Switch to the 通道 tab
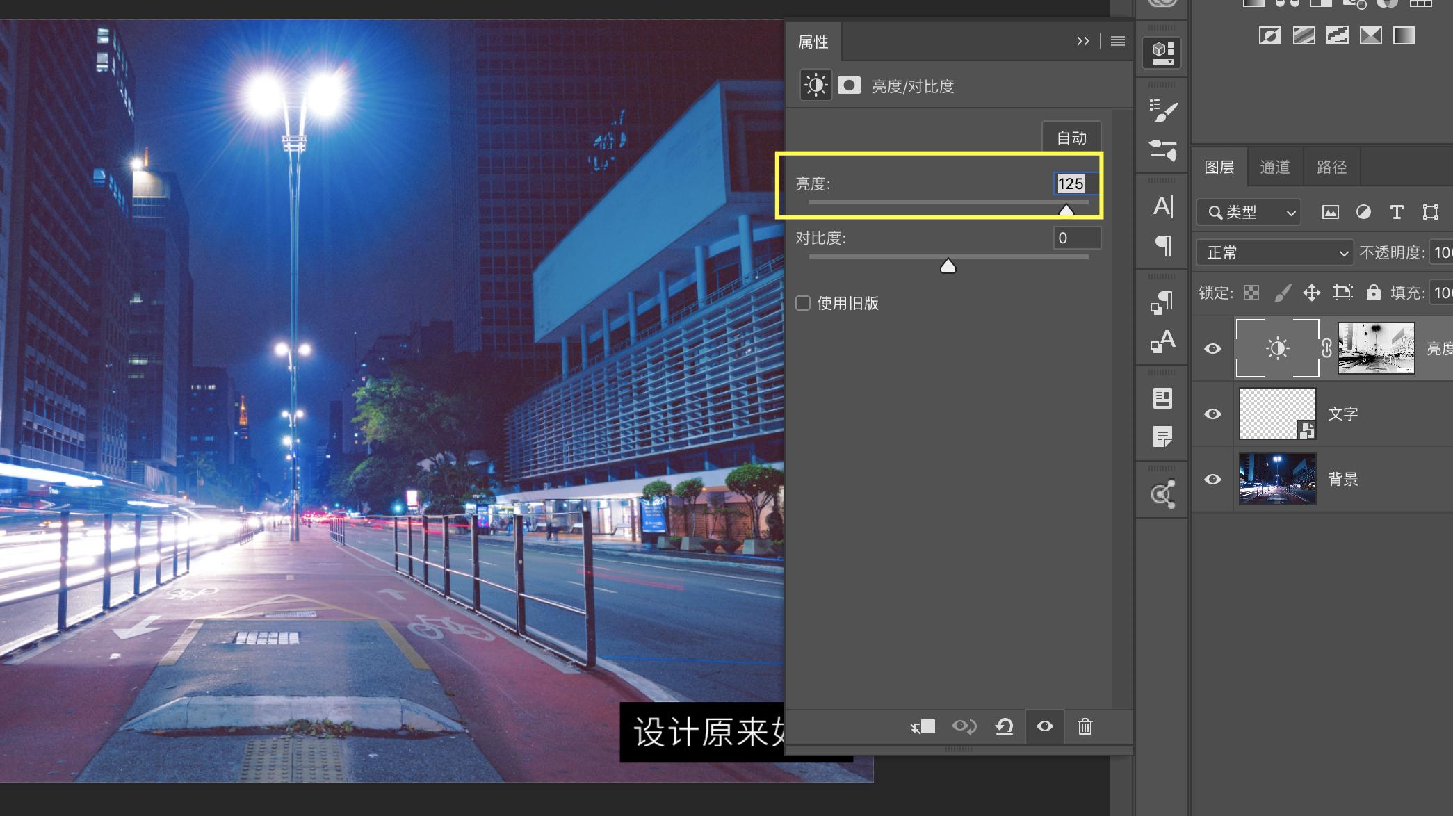The height and width of the screenshot is (816, 1453). point(1274,166)
